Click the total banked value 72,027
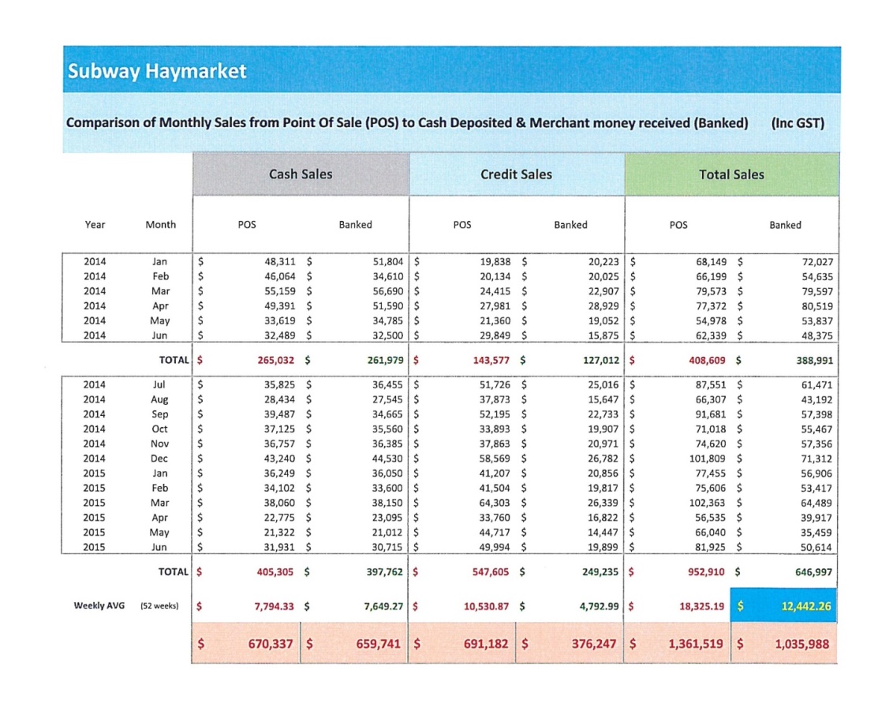878x708 pixels. click(817, 261)
